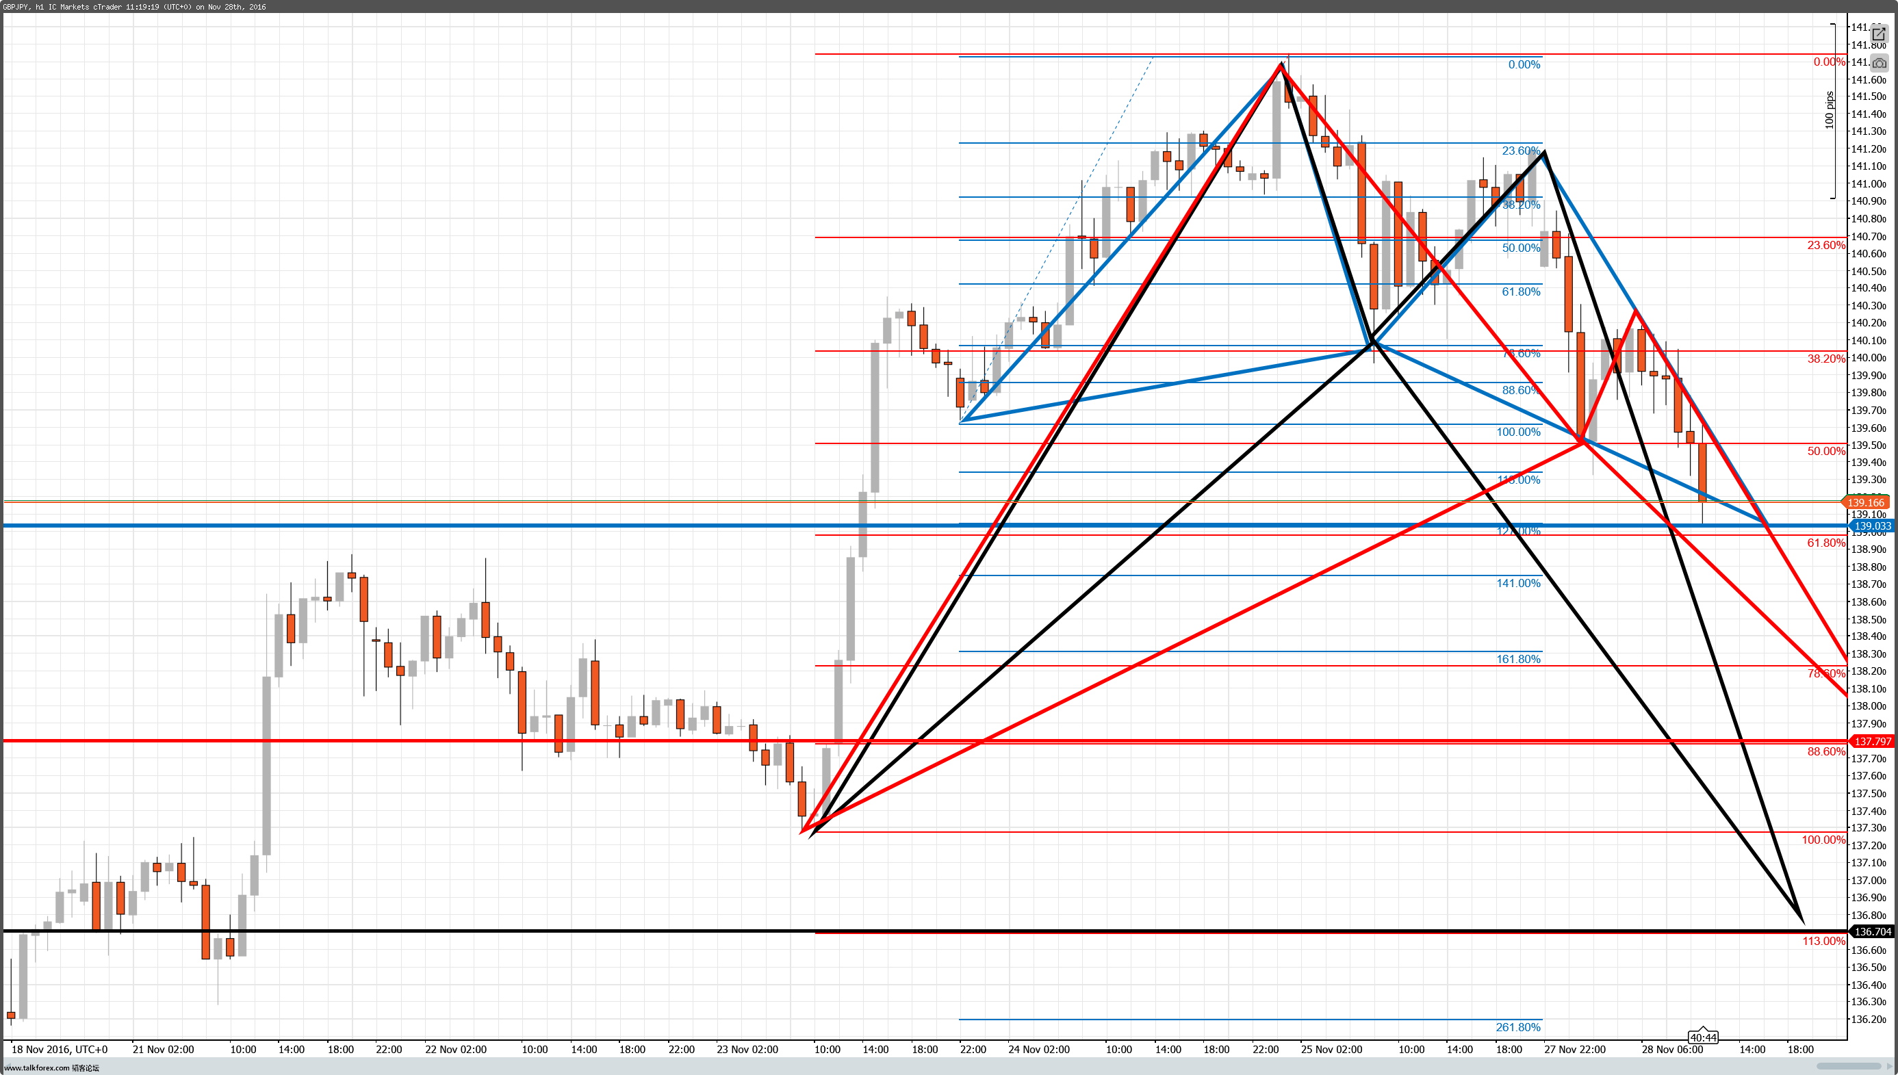Click the 140.000 price axis label

tap(1869, 358)
